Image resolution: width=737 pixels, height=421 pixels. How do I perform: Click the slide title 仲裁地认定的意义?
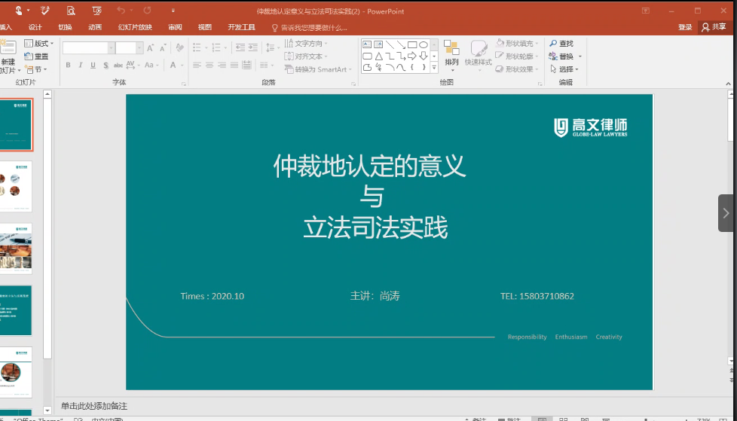pyautogui.click(x=369, y=166)
